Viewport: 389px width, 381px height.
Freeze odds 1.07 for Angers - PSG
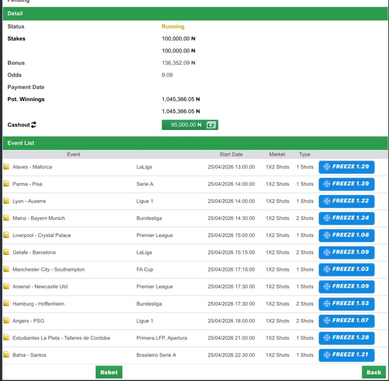click(x=346, y=321)
